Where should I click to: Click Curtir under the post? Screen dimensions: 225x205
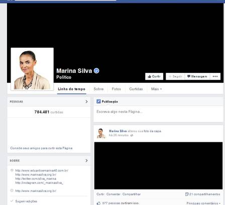pos(100,194)
